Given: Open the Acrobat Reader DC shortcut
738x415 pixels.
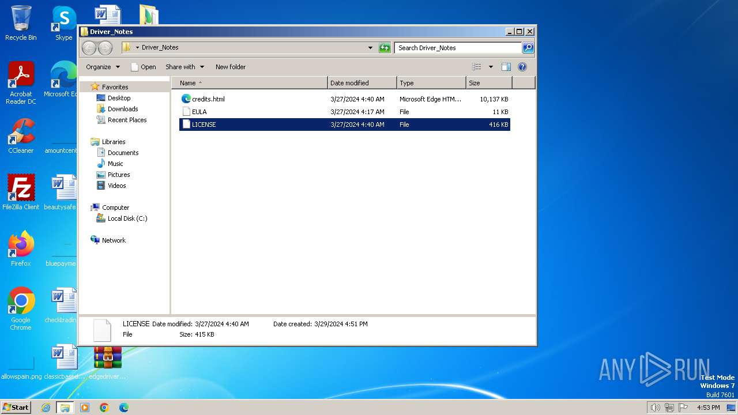Looking at the screenshot, I should pos(21,83).
